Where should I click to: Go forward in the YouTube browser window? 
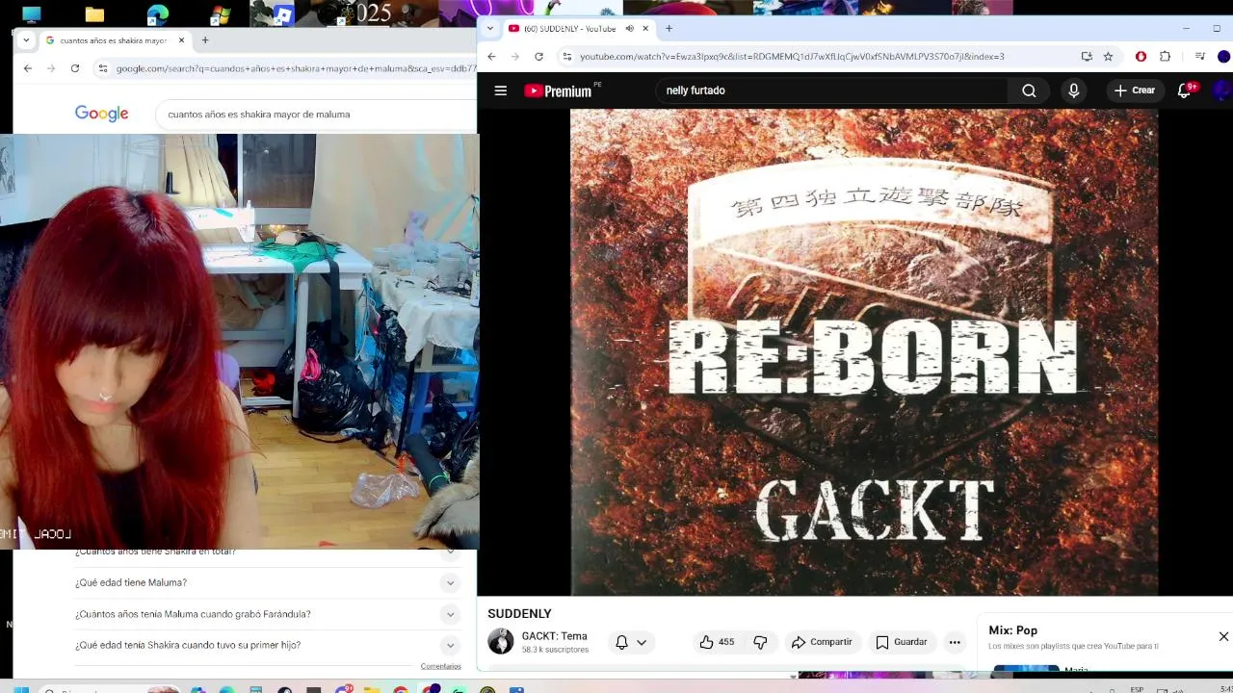515,57
